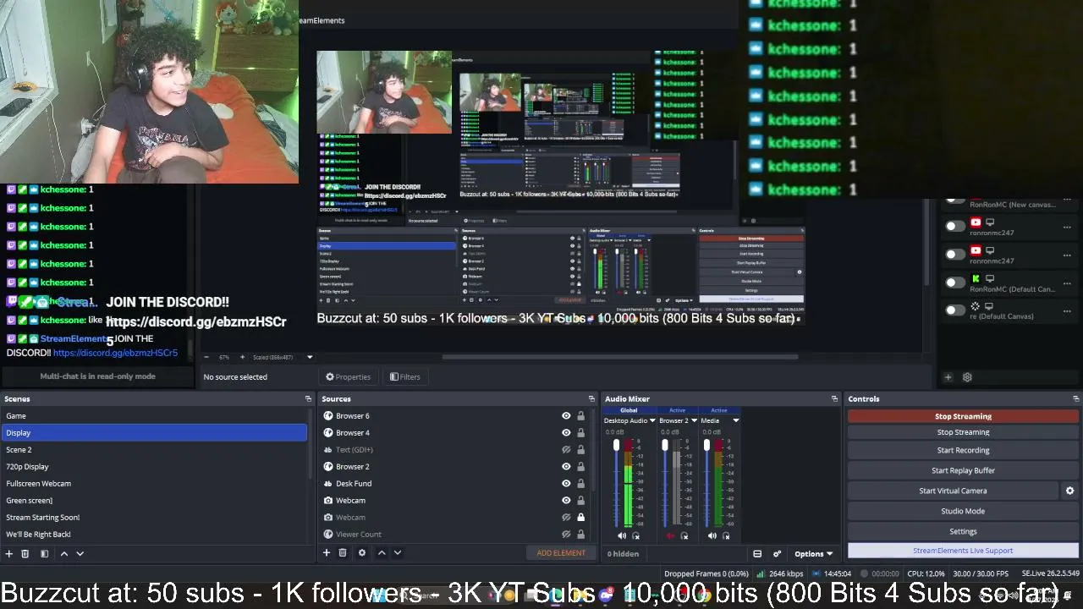This screenshot has height=609, width=1083.
Task: Lock the Desk Fund source
Action: (x=580, y=484)
